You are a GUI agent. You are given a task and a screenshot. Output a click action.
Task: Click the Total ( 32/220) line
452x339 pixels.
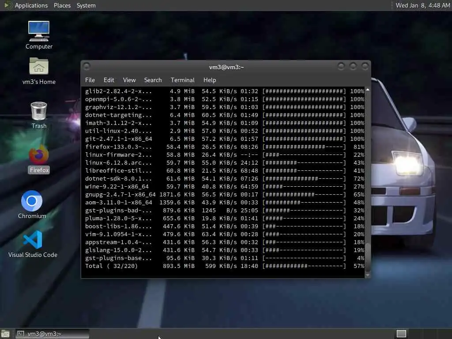point(225,266)
